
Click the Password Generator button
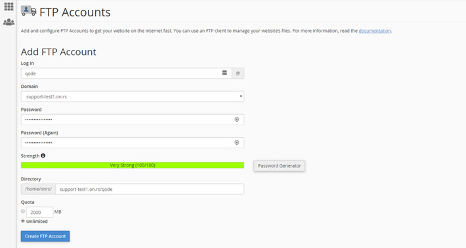(280, 166)
